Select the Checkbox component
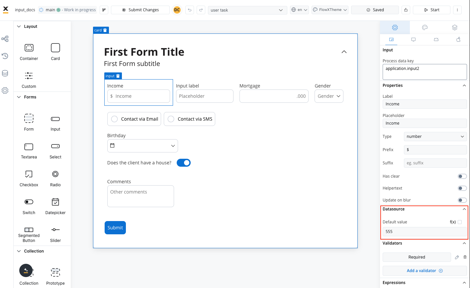 pyautogui.click(x=29, y=178)
